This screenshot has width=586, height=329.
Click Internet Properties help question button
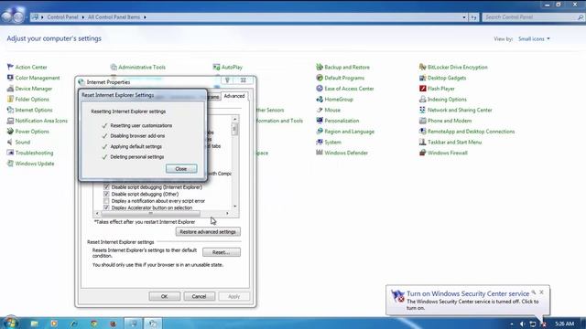pos(227,80)
